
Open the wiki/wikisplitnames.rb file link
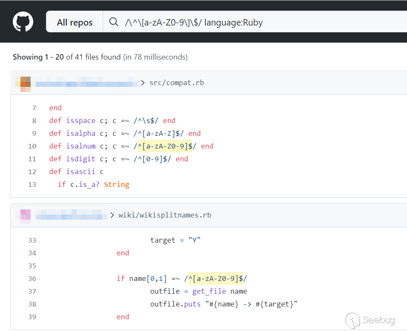165,215
